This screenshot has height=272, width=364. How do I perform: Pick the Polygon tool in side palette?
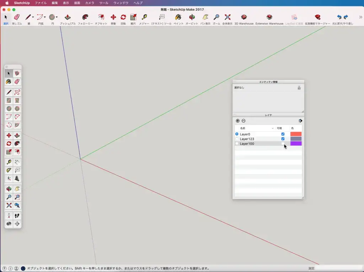click(x=17, y=109)
